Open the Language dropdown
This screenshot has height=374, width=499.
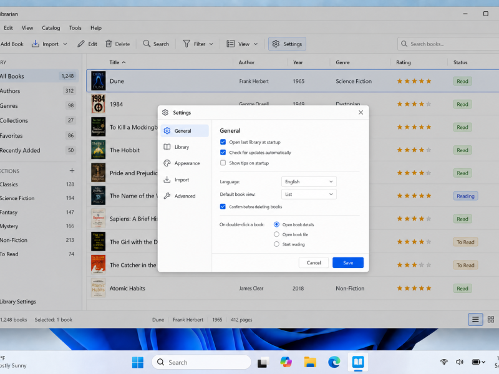point(309,181)
